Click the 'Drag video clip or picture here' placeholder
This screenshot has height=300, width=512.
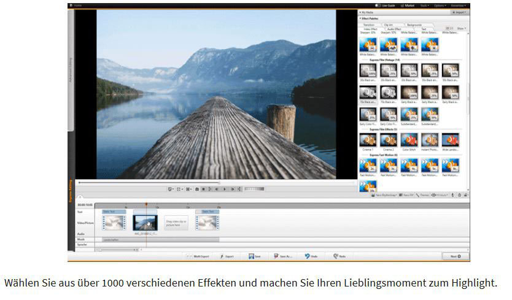tap(176, 223)
